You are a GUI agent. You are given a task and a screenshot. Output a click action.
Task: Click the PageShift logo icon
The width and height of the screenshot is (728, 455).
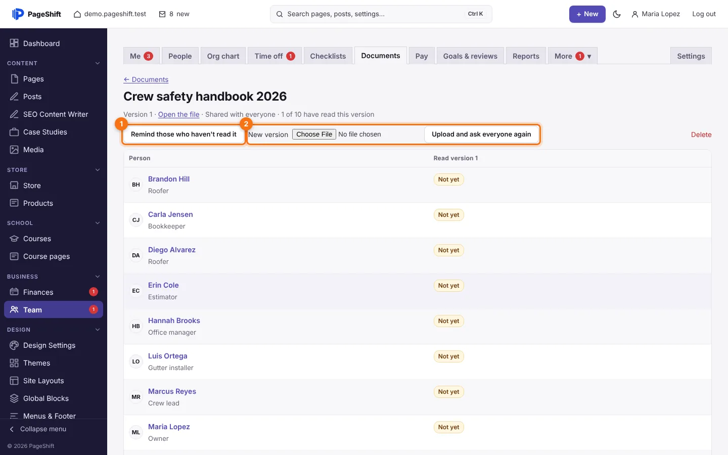18,14
